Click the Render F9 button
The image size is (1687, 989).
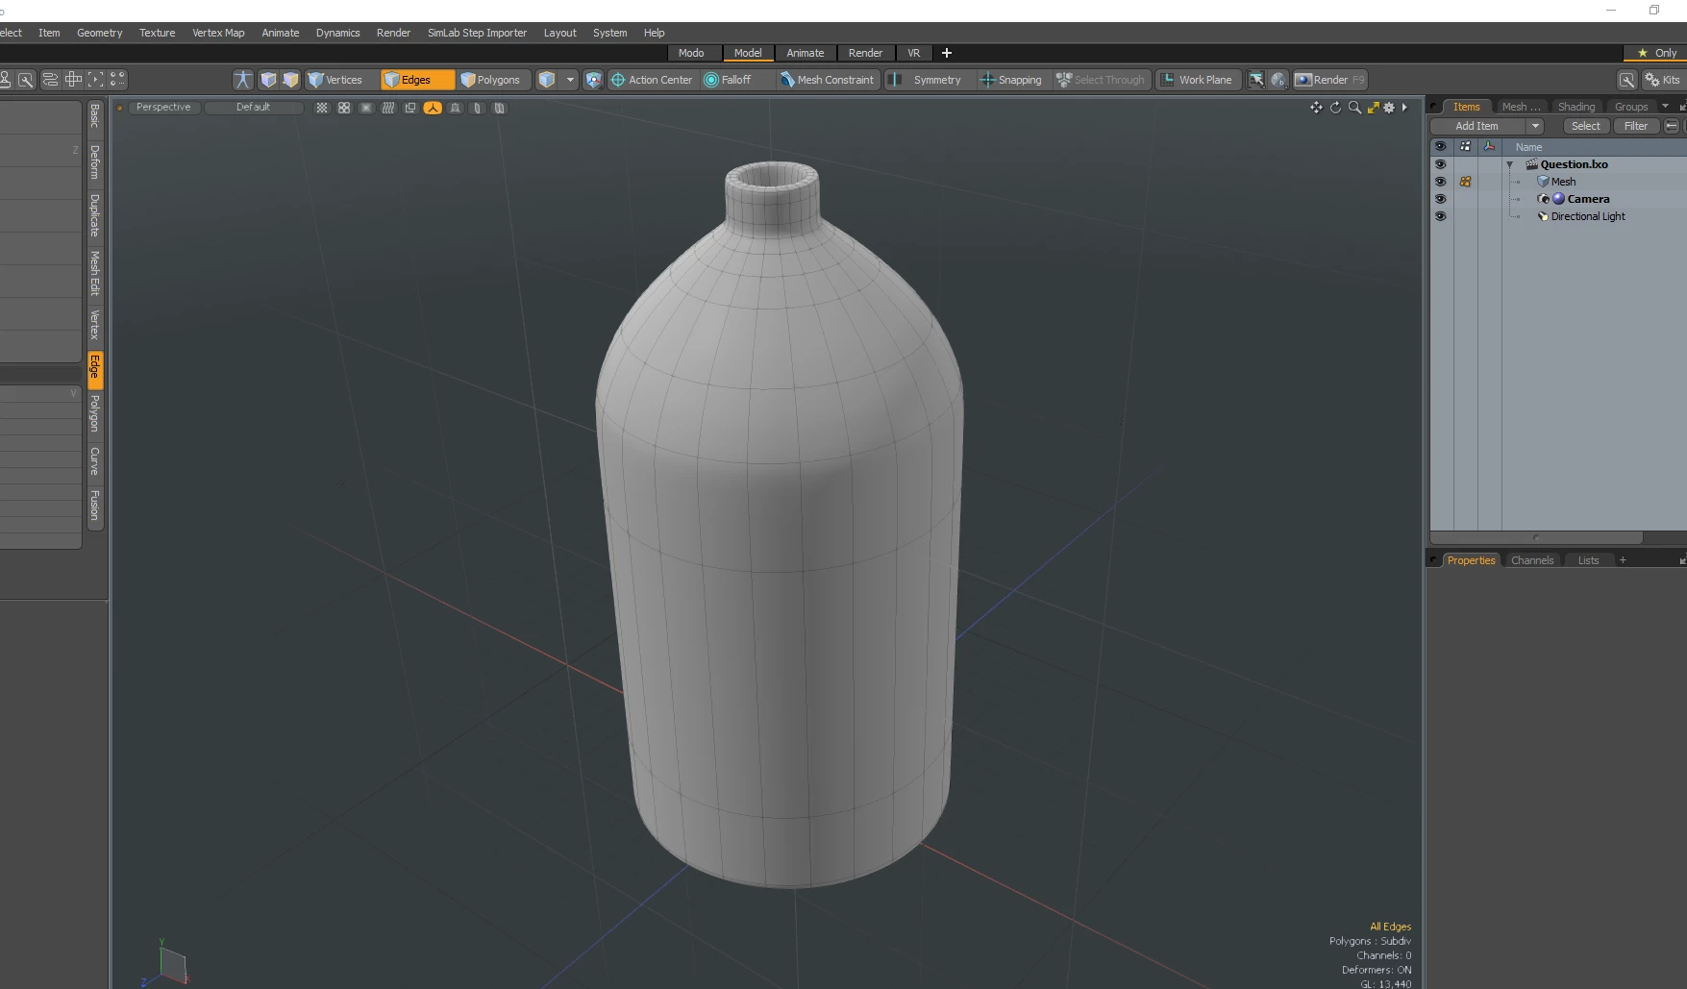coord(1329,80)
